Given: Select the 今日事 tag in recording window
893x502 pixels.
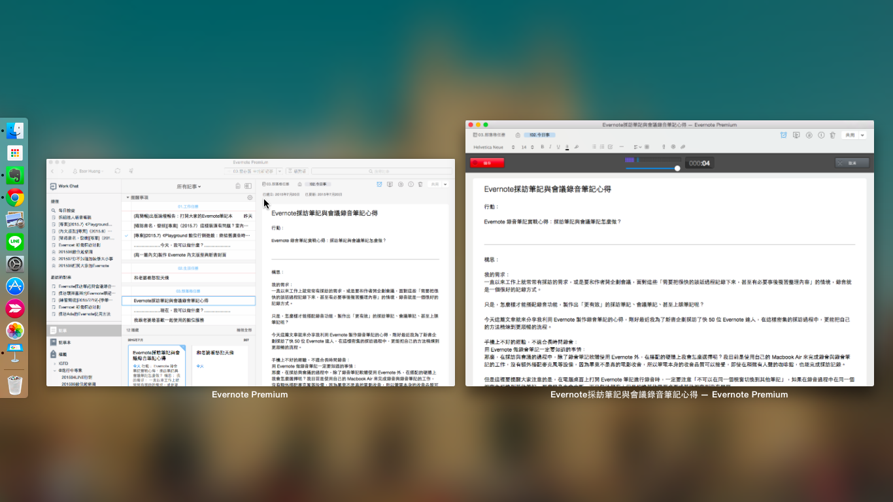Looking at the screenshot, I should coord(541,135).
